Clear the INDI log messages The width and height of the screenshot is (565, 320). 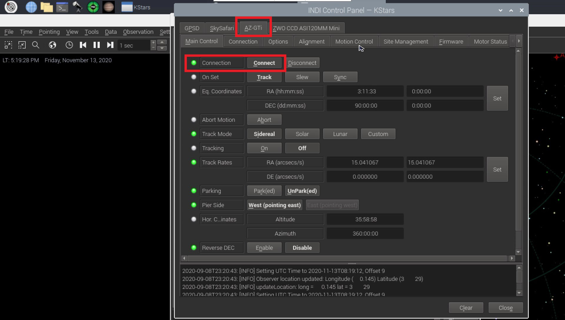pos(466,308)
